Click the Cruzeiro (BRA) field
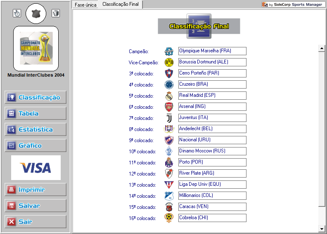 click(212, 84)
